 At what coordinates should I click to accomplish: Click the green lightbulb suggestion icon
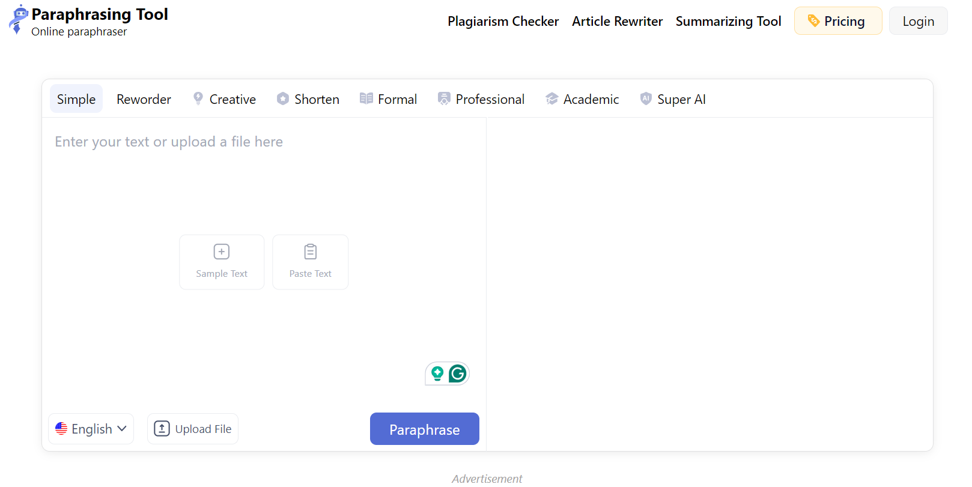pyautogui.click(x=437, y=374)
